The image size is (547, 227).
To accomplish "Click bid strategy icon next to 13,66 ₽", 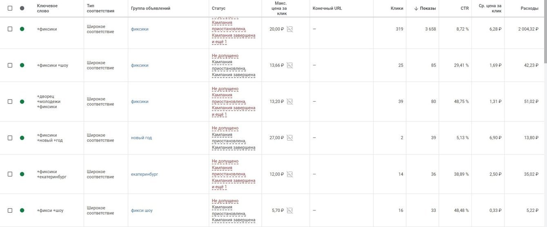I will point(290,65).
